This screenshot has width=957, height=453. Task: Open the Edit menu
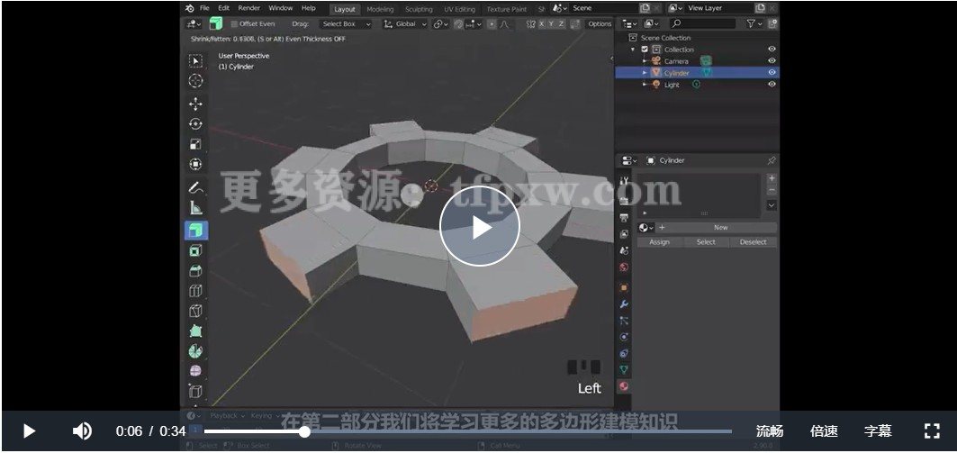click(224, 8)
